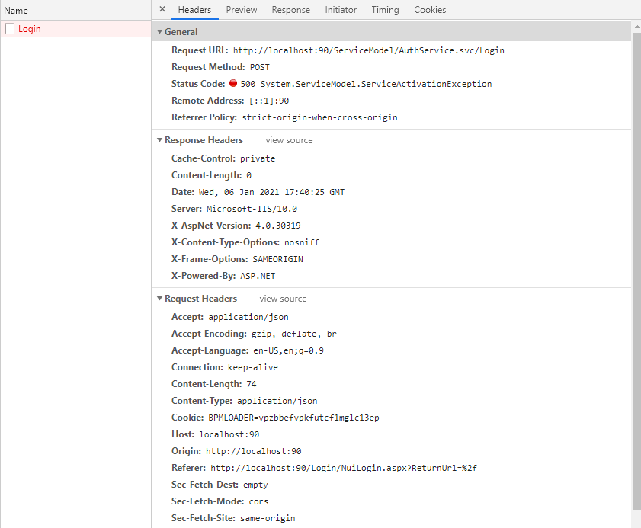Select the POST request method value
Screen dimensions: 641x528
coord(260,68)
